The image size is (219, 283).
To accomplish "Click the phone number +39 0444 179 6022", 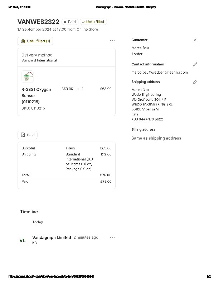I will (147, 119).
